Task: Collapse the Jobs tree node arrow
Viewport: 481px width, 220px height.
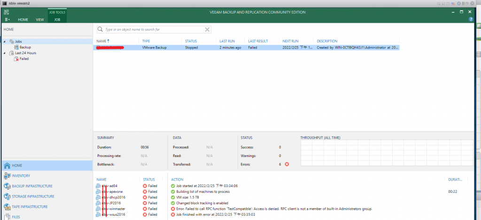Action: [5, 41]
